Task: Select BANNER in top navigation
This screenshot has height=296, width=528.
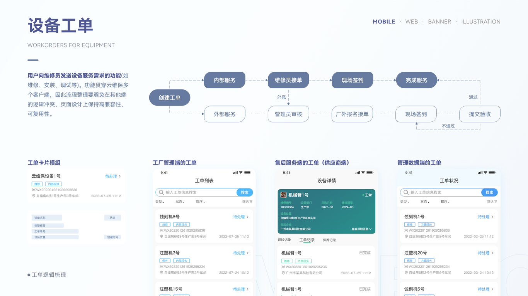Action: click(x=439, y=22)
